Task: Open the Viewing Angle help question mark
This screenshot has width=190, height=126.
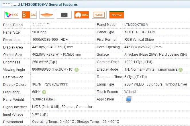Action: pos(77,70)
